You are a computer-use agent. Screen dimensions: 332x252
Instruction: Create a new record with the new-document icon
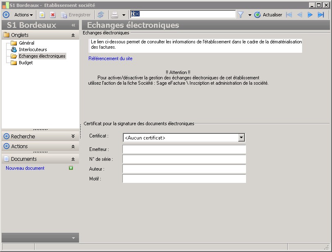coord(42,15)
